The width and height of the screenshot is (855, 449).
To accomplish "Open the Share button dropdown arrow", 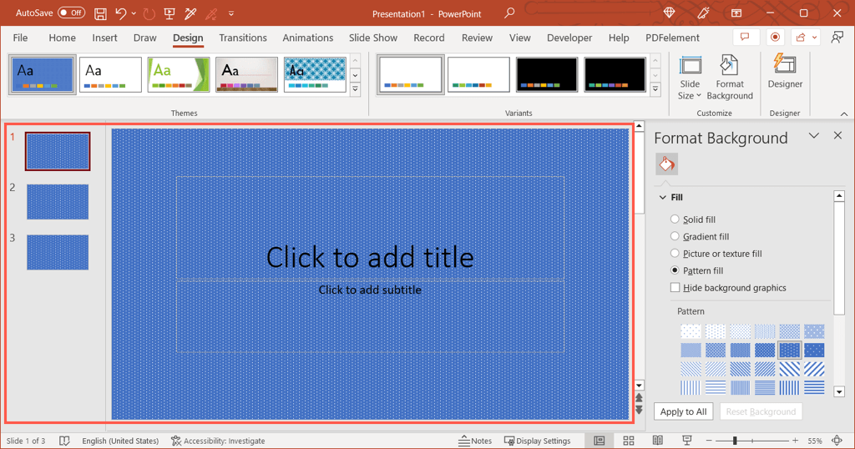I will [x=815, y=38].
